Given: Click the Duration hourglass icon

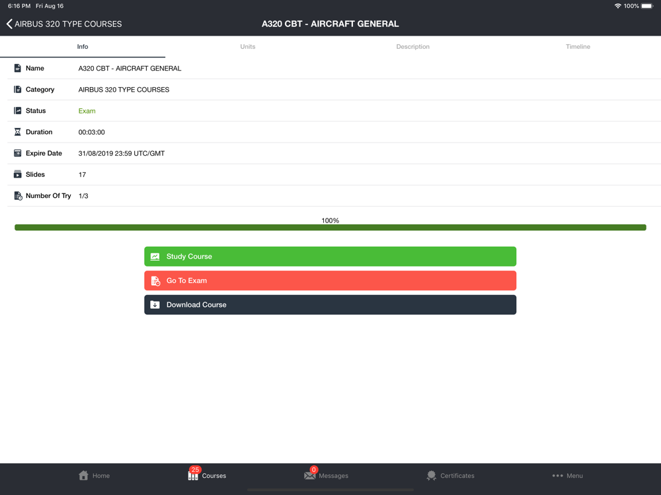Looking at the screenshot, I should [17, 132].
